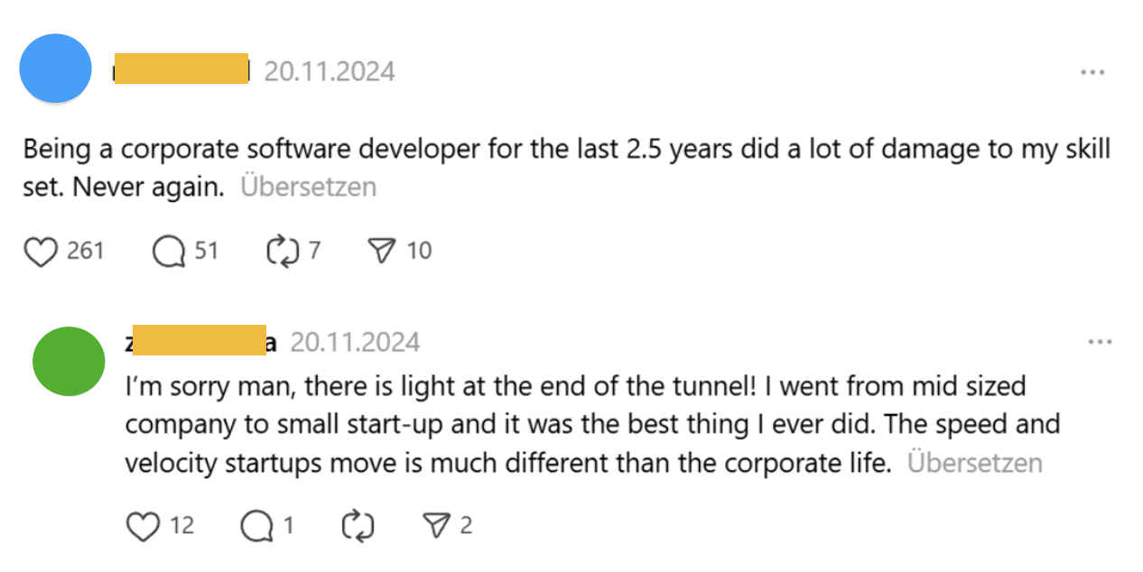Open the reply's comment icon with 1 reply

[x=256, y=526]
